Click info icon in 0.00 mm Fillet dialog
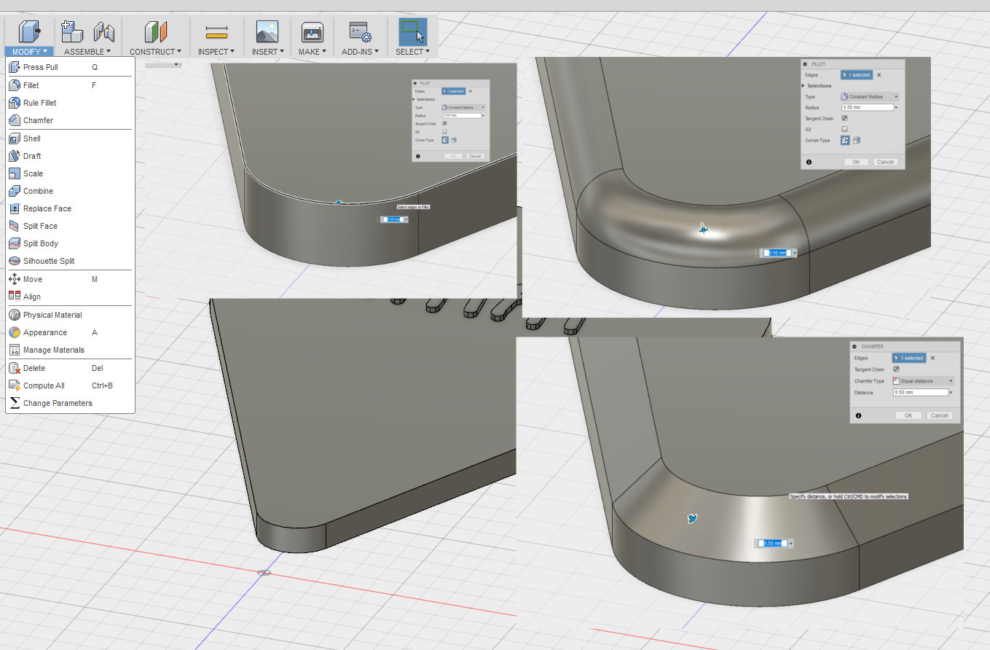This screenshot has width=990, height=650. (x=418, y=156)
